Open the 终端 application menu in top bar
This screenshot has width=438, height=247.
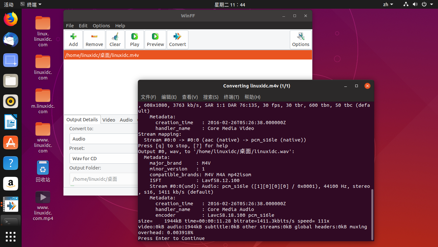(31, 5)
